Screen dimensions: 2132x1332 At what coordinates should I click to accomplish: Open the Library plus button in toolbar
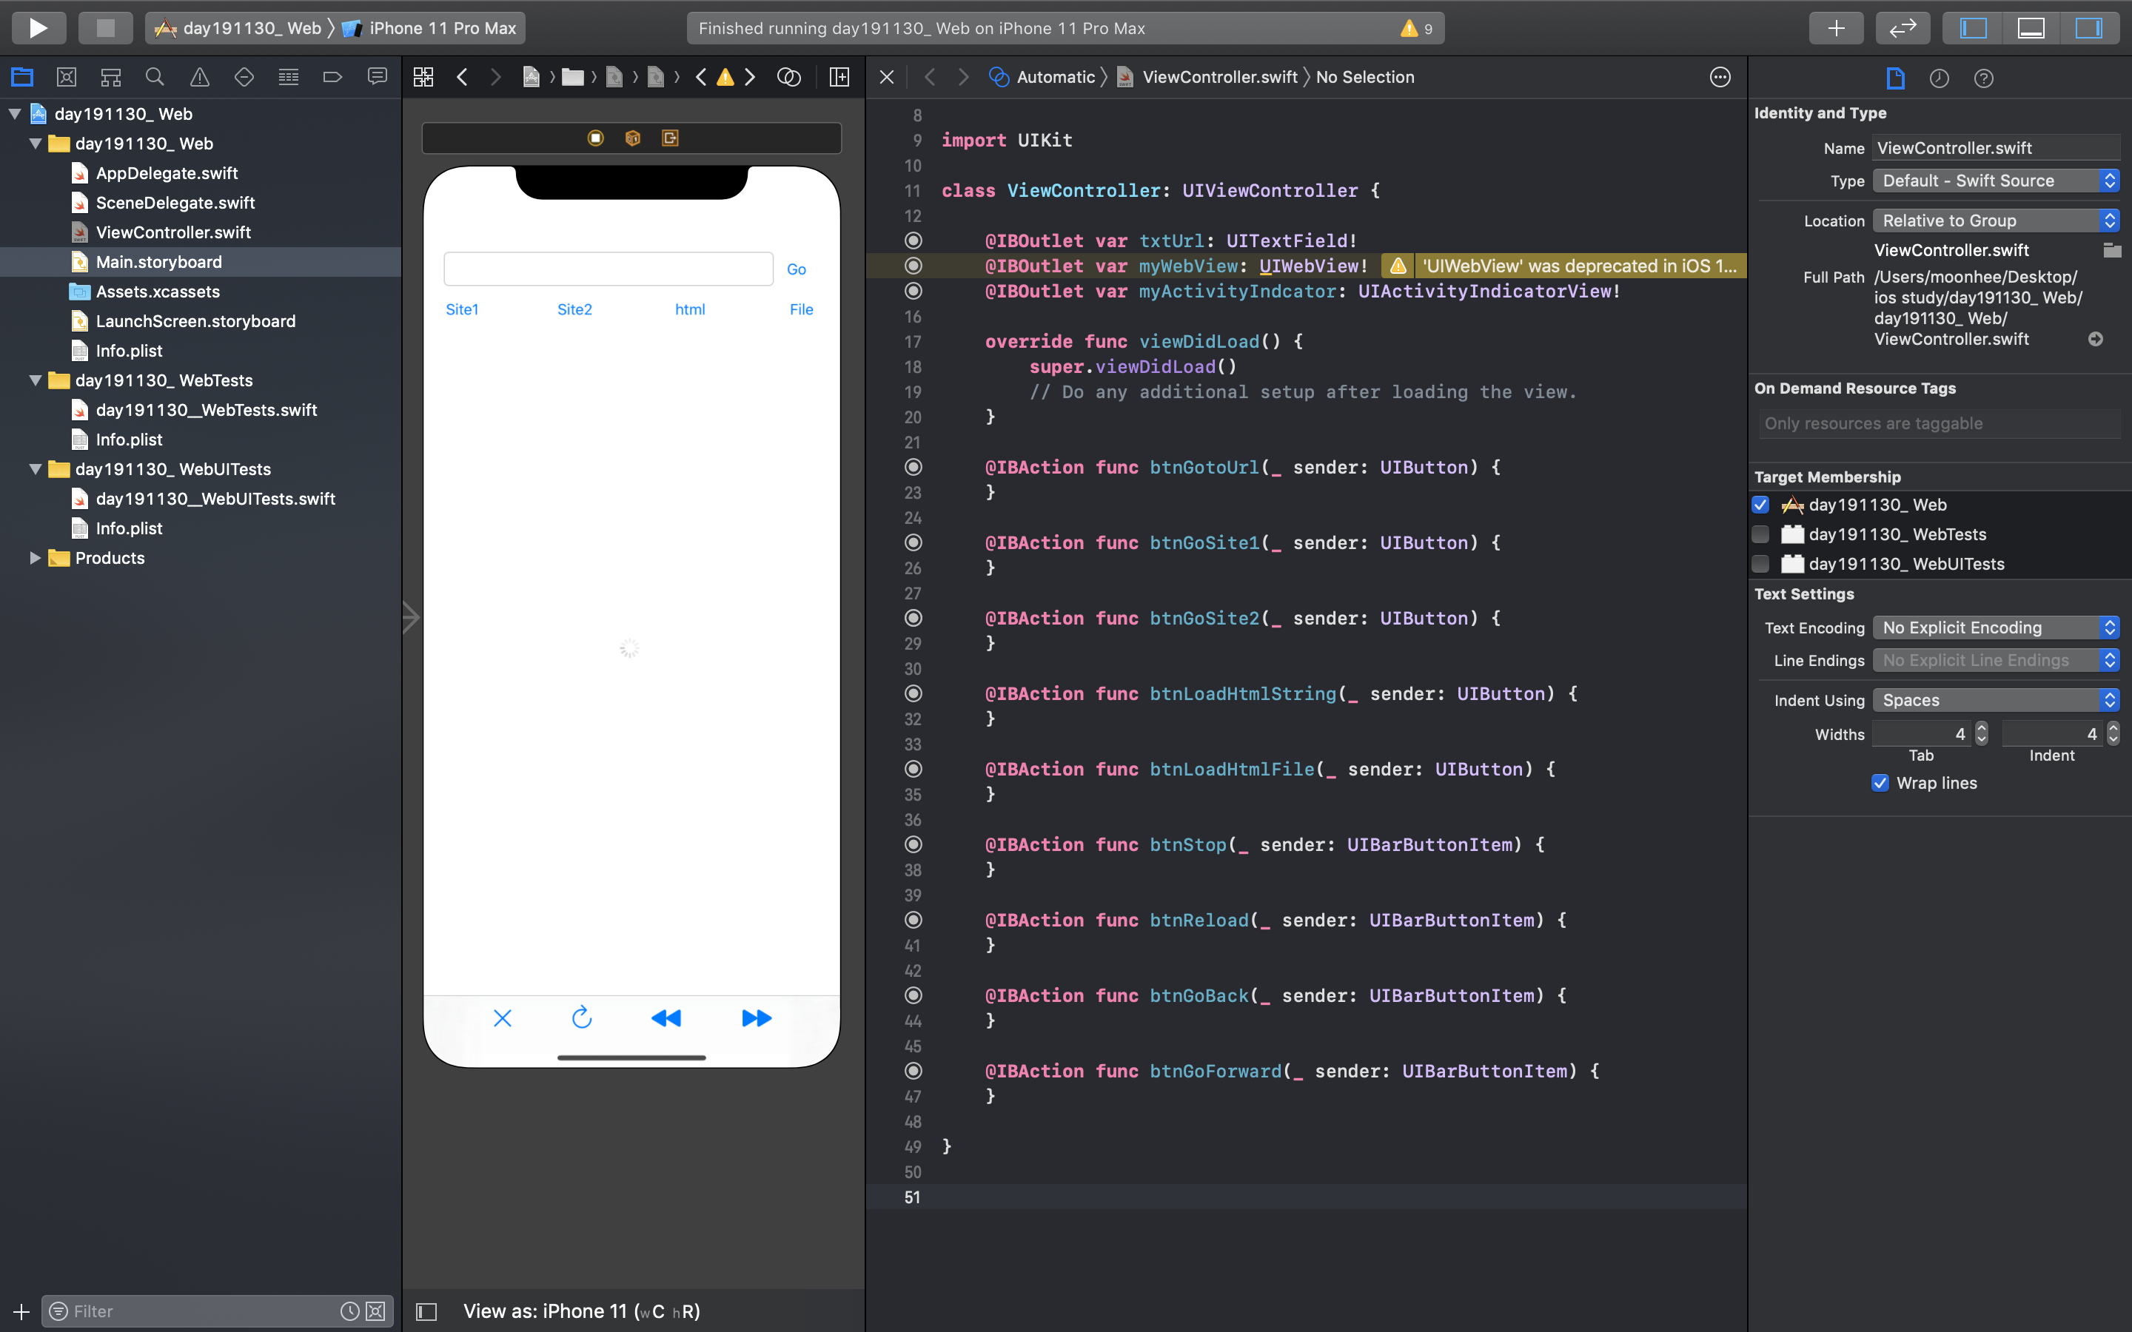pos(1835,27)
